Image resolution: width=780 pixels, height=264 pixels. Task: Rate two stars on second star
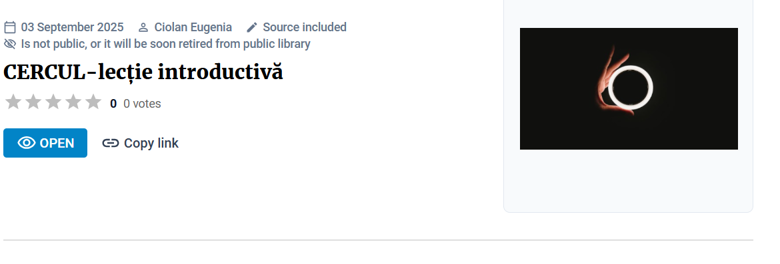pyautogui.click(x=33, y=102)
